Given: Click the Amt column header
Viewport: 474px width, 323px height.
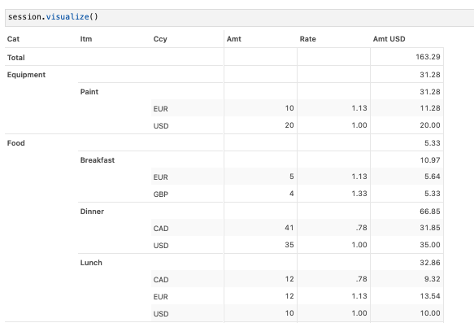Looking at the screenshot, I should click(x=234, y=39).
